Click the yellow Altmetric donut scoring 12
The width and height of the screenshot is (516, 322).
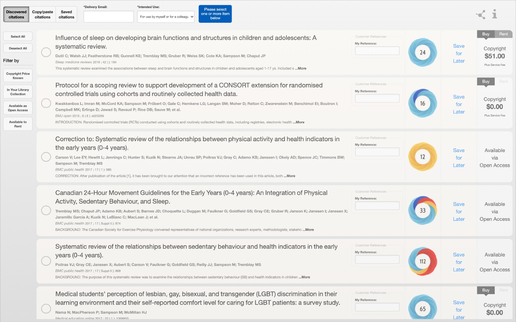click(x=422, y=157)
